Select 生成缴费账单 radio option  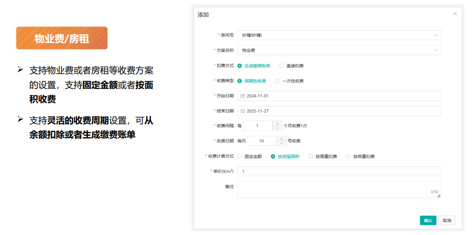[254, 66]
